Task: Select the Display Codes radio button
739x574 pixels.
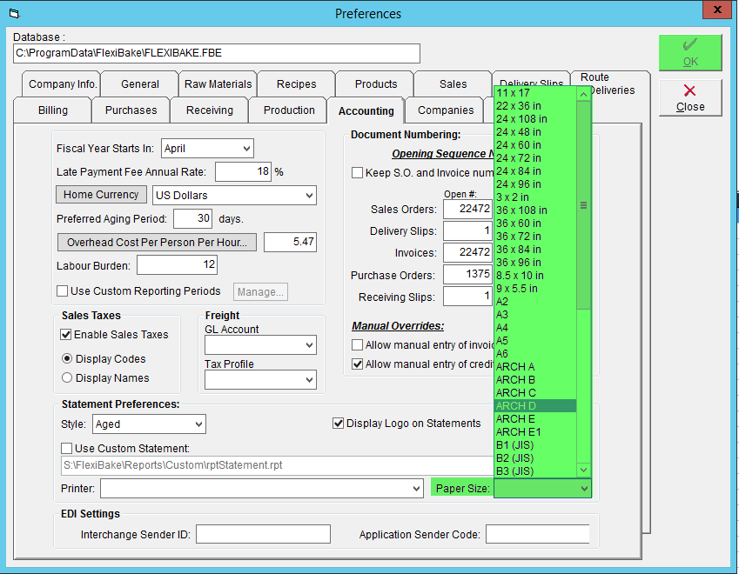Action: [x=67, y=359]
